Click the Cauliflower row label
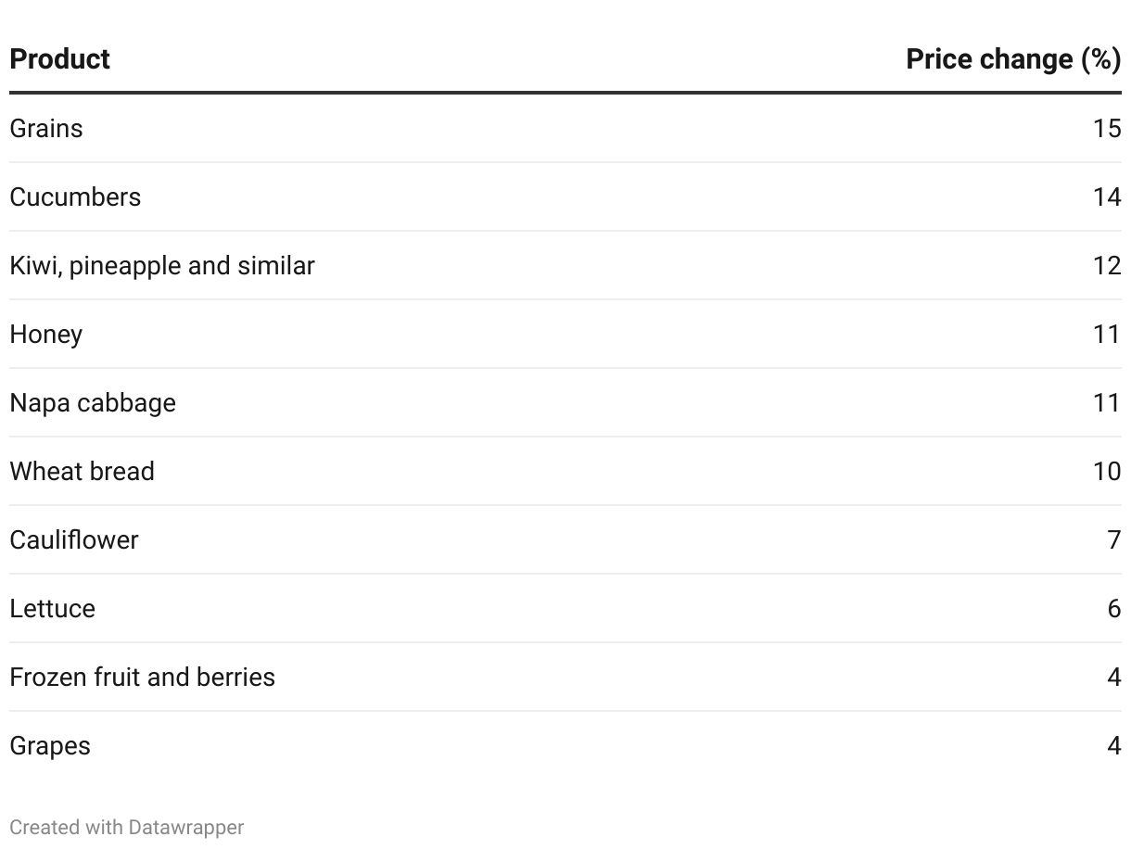This screenshot has width=1131, height=849. pos(74,539)
